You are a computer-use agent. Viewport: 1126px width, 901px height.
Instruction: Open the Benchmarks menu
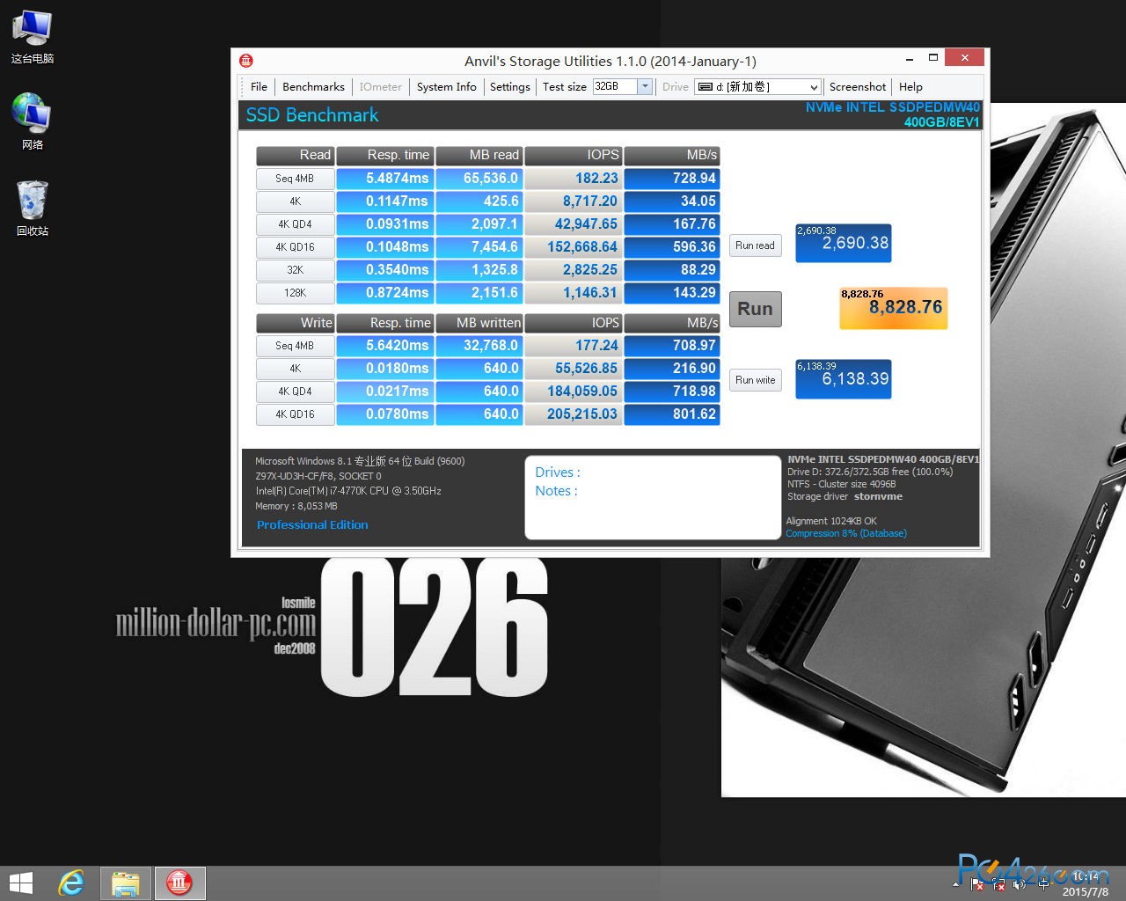click(x=313, y=87)
